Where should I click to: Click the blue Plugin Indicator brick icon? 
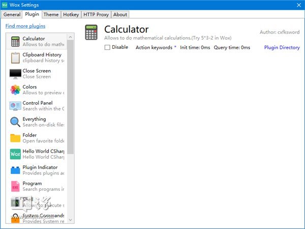(x=15, y=170)
